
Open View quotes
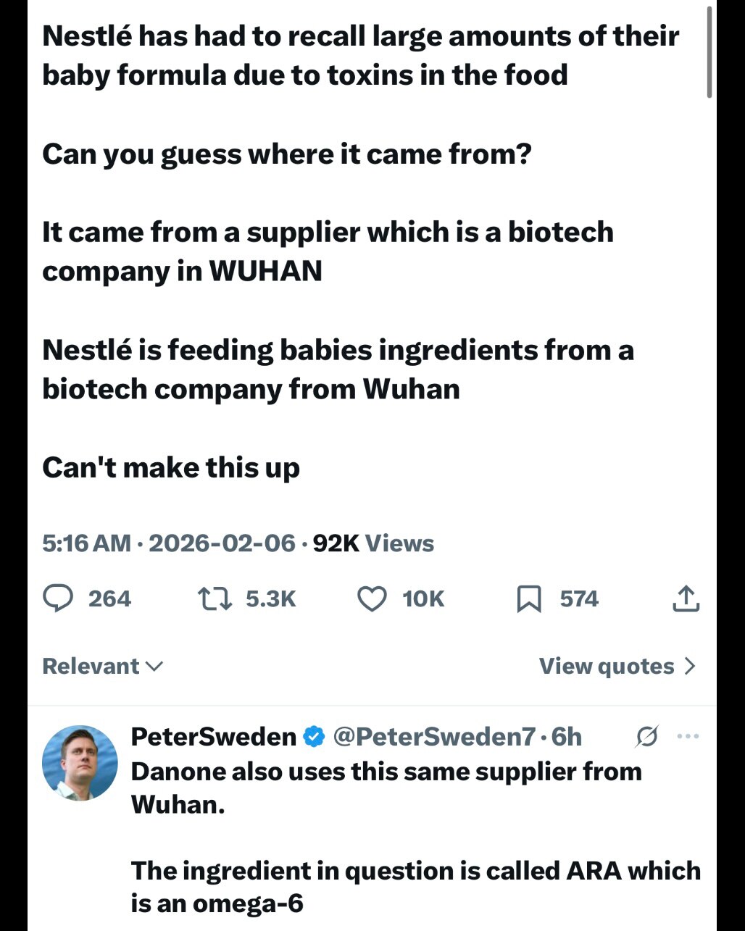607,666
